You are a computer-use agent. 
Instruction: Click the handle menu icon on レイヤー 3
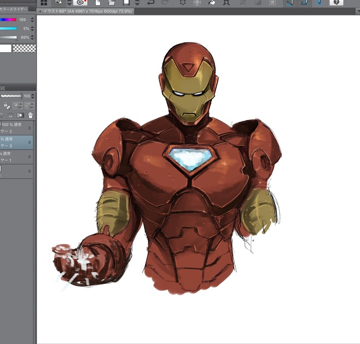pos(30,142)
